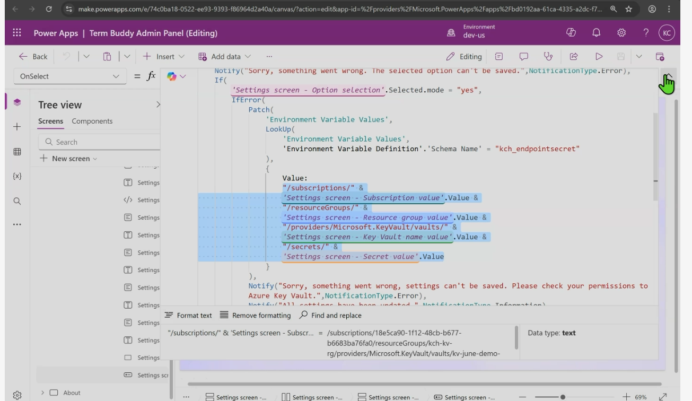Collapse the Tree view panel chevron
692x401 pixels.
point(157,104)
